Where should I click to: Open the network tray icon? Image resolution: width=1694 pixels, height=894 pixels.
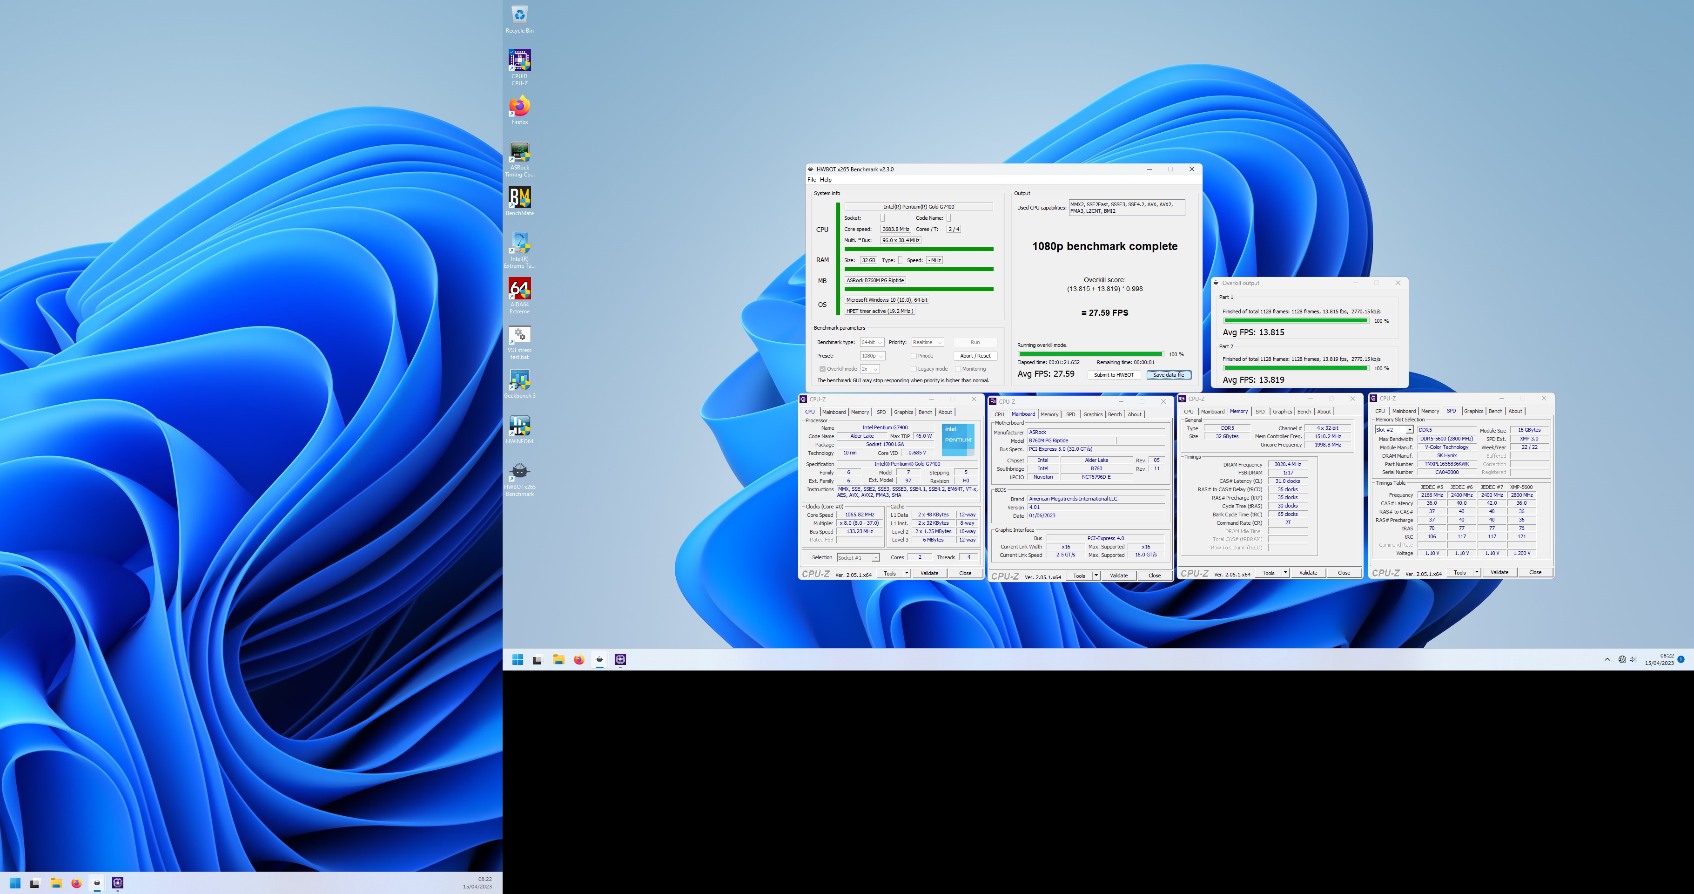tap(1622, 659)
